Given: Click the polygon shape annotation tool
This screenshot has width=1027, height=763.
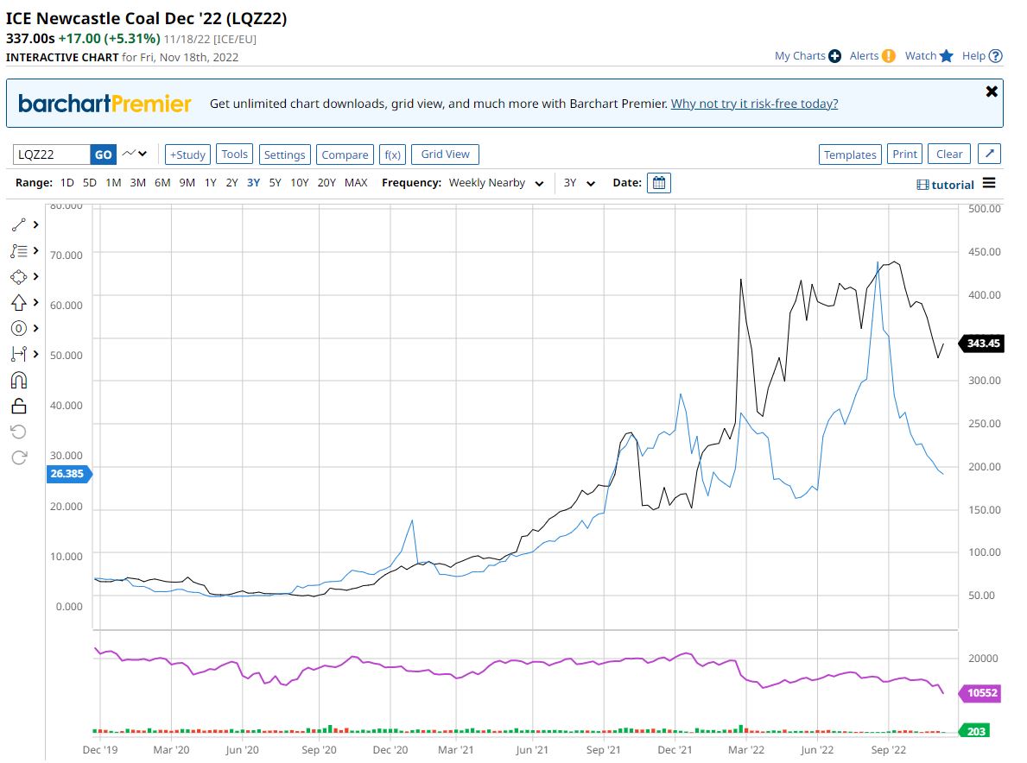Looking at the screenshot, I should click(19, 276).
